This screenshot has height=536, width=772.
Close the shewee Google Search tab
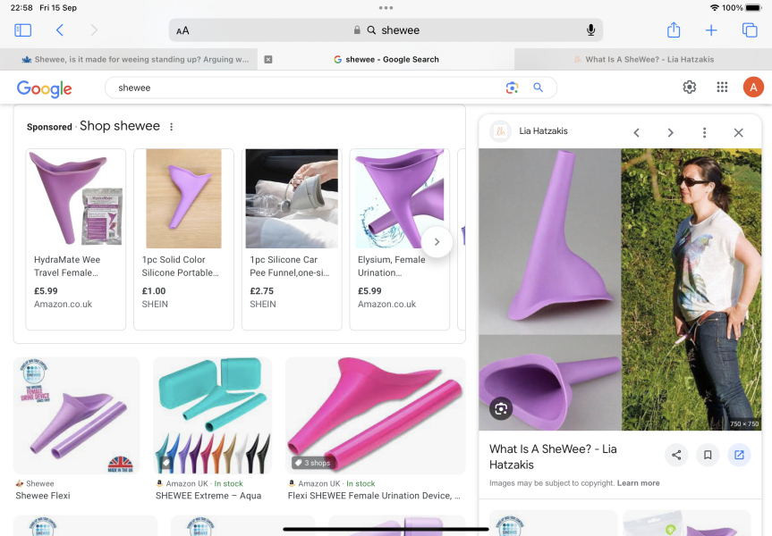pos(268,60)
